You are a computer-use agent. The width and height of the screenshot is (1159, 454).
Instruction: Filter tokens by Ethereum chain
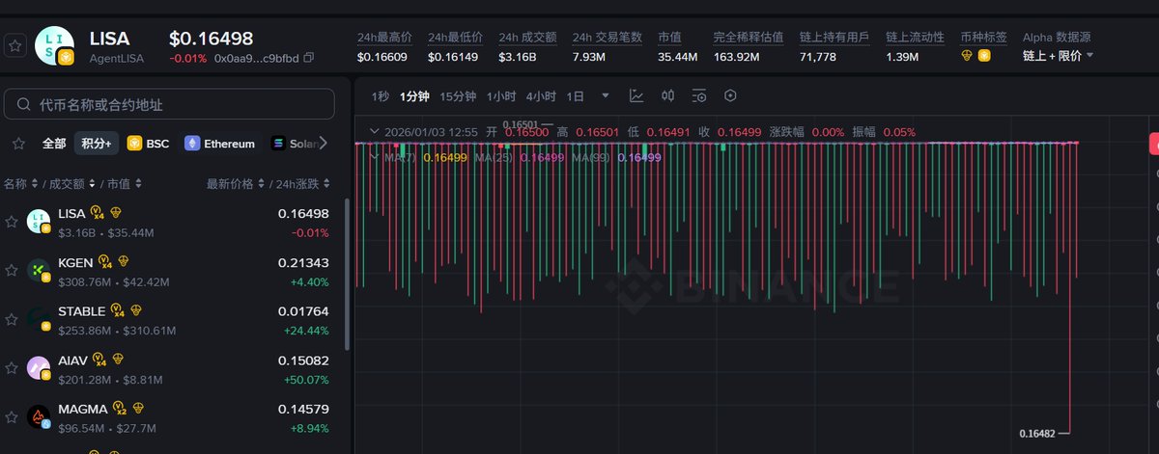coord(220,144)
